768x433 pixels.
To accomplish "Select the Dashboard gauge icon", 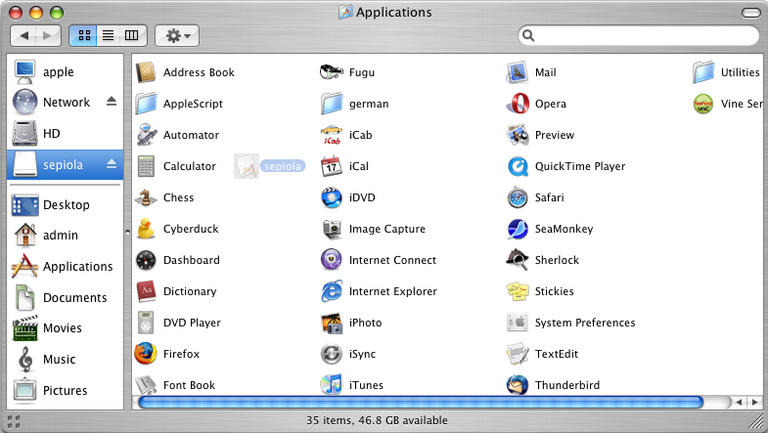I will click(146, 260).
